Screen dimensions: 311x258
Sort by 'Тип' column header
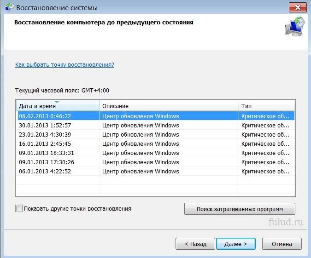(266, 106)
